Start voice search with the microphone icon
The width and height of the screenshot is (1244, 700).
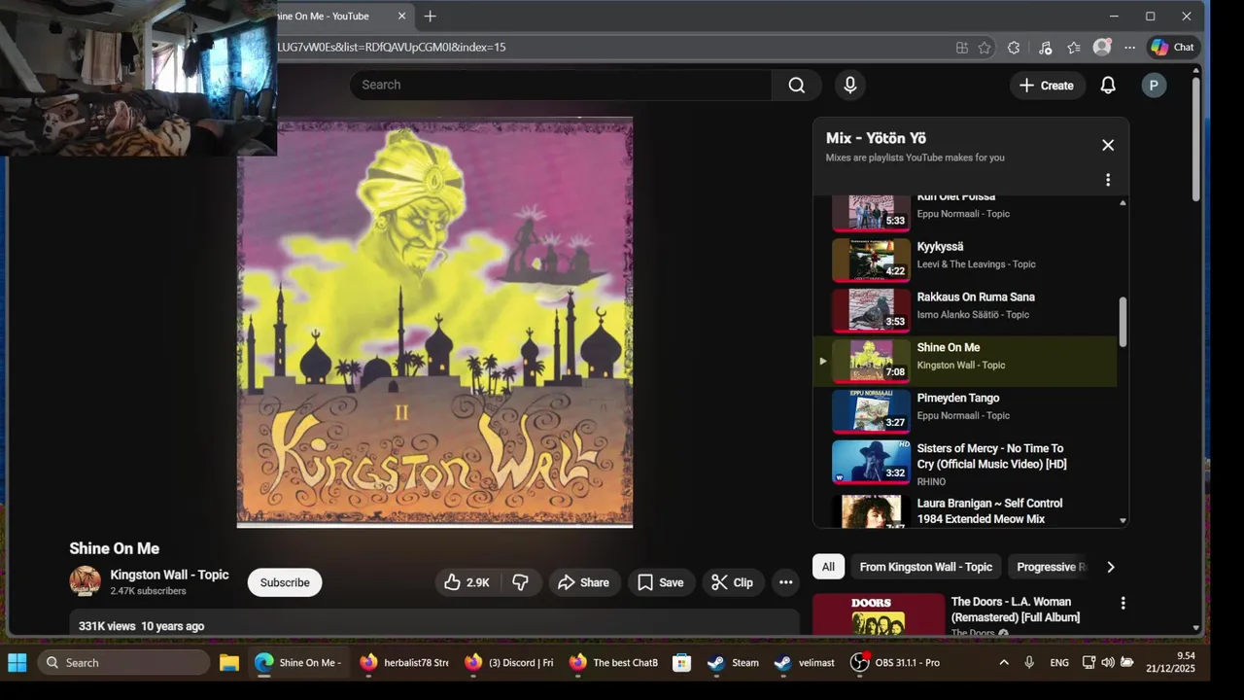click(x=850, y=86)
